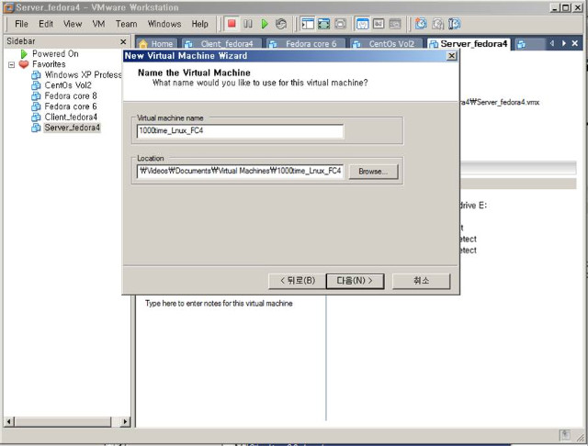Switch to the Client_fedora4 tab

coord(222,44)
